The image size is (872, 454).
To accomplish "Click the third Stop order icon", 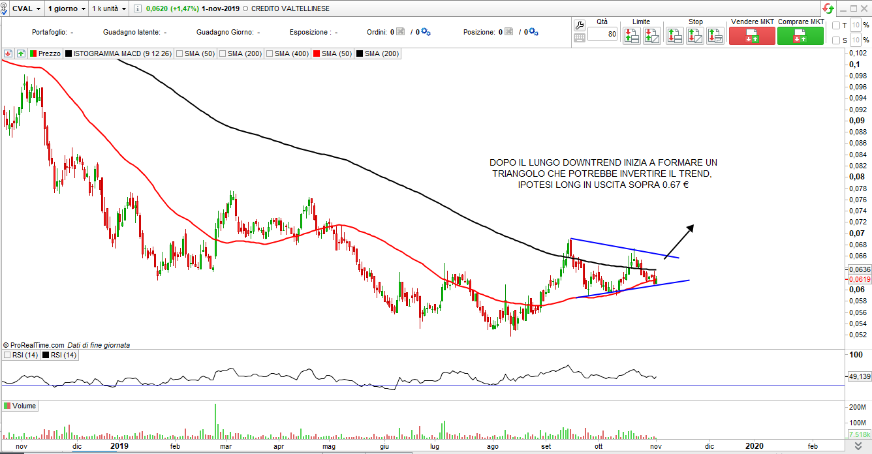I will pyautogui.click(x=715, y=36).
